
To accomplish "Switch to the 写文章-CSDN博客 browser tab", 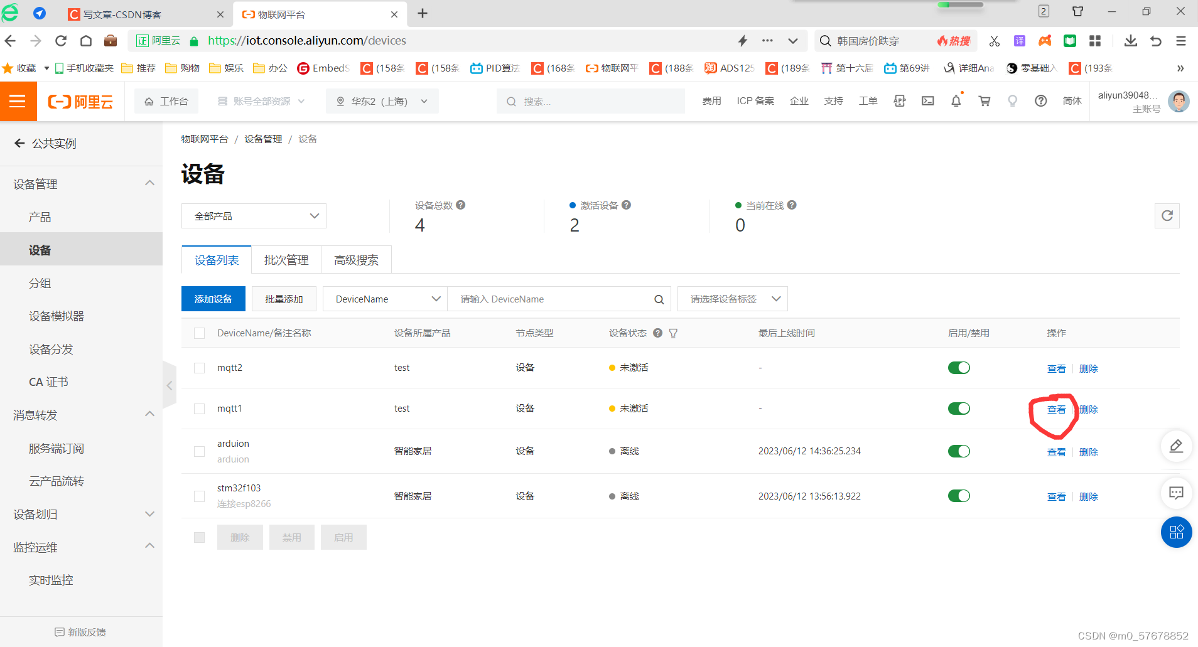I will coord(146,14).
